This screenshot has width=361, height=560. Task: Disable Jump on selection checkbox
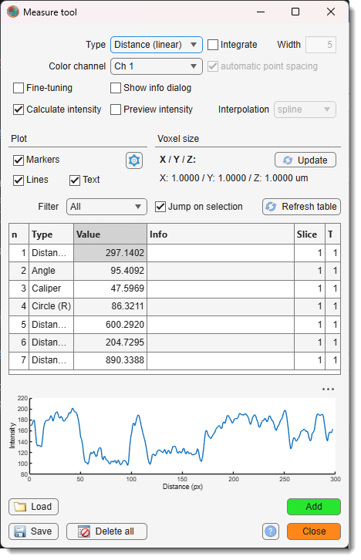tap(160, 207)
